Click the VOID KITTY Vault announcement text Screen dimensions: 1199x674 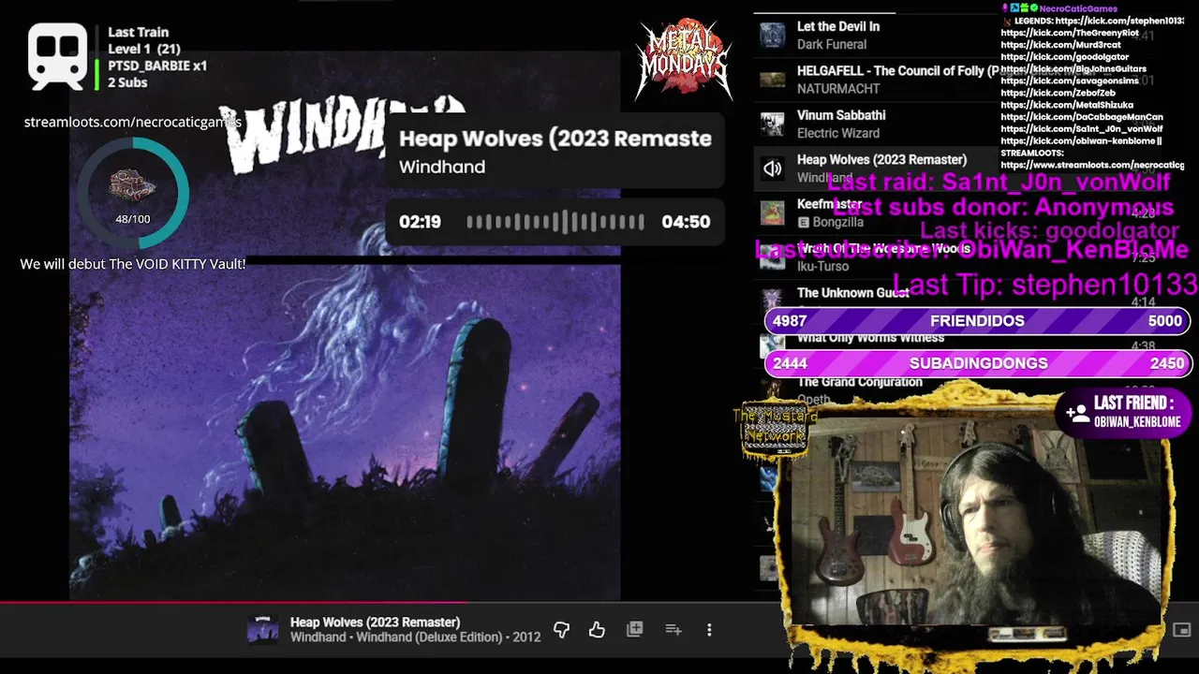pos(133,265)
